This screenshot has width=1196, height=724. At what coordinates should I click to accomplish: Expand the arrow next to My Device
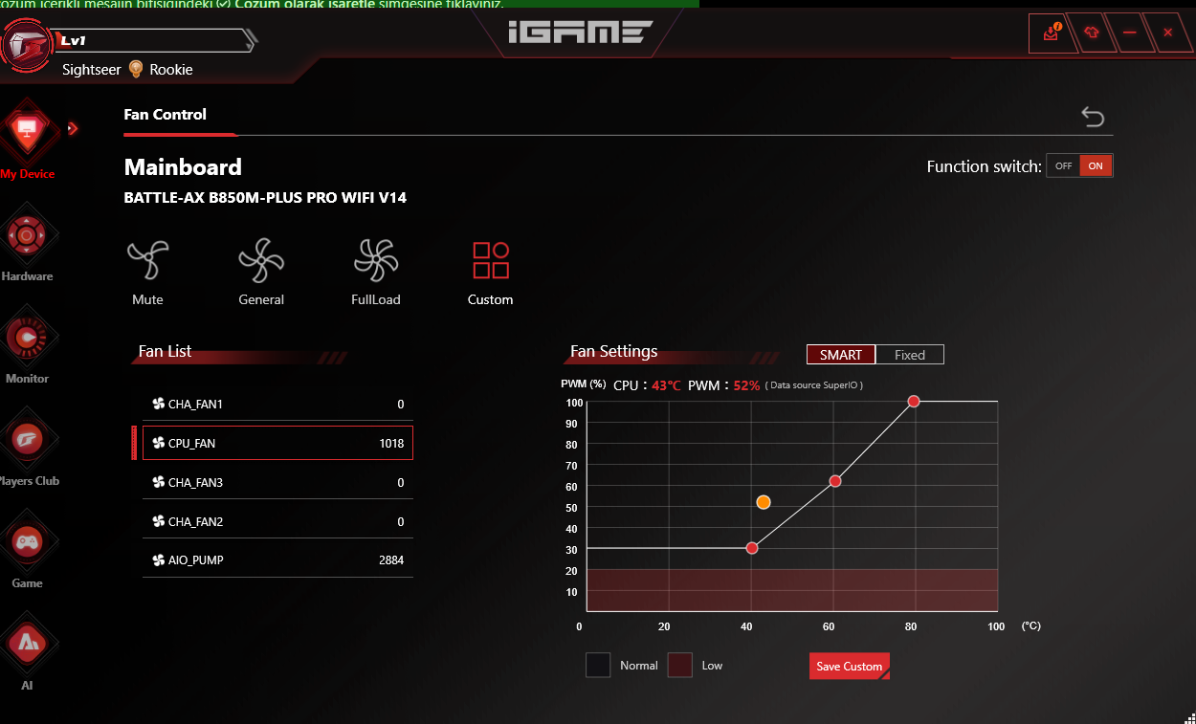[x=73, y=128]
